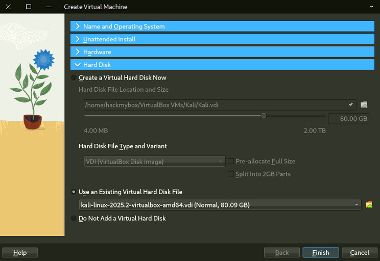Viewport: 380px width, 261px height.
Task: Choose Do Not Add a Virtual Hard Disk
Action: pyautogui.click(x=74, y=219)
